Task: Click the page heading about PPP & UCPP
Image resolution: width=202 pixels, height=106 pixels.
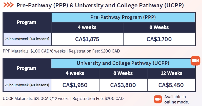Action: tap(100, 5)
